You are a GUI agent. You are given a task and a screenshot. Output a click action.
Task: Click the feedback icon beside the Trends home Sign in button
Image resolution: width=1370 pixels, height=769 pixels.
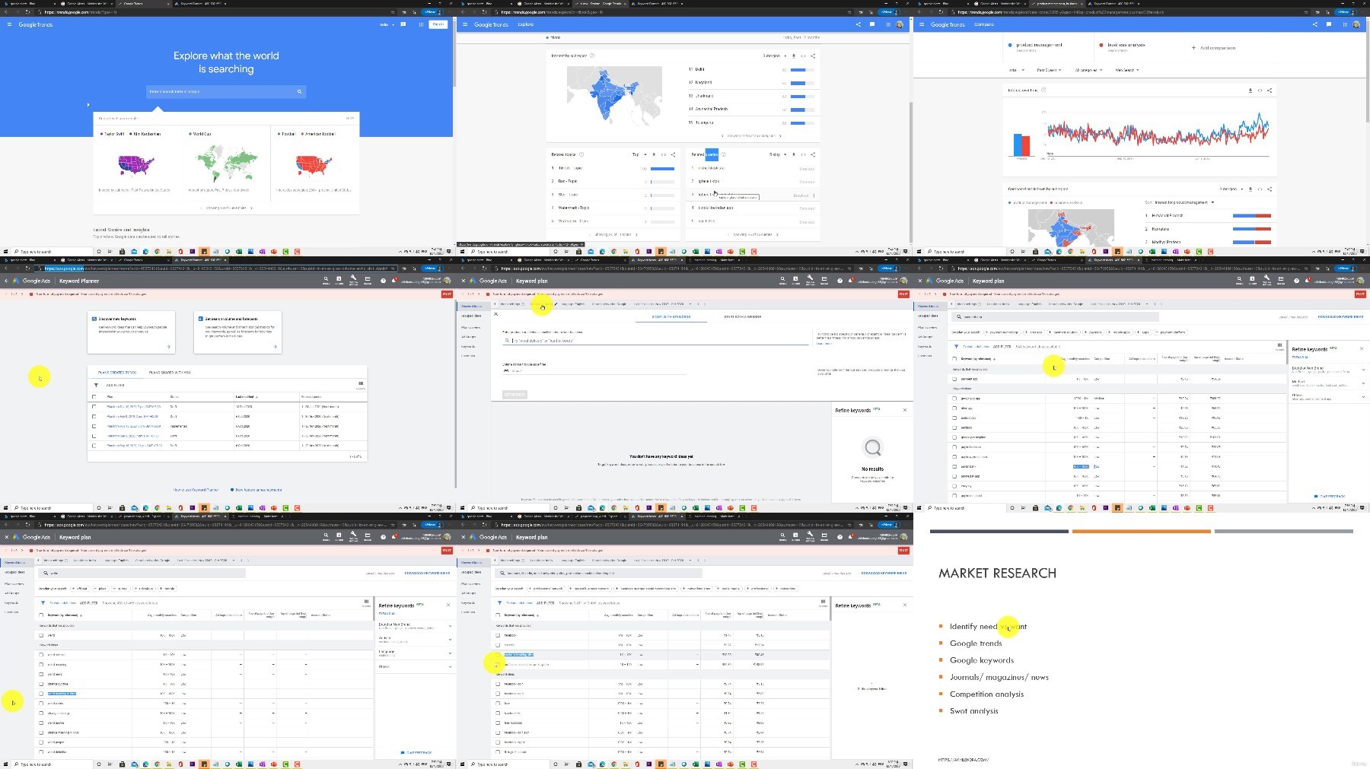point(403,24)
